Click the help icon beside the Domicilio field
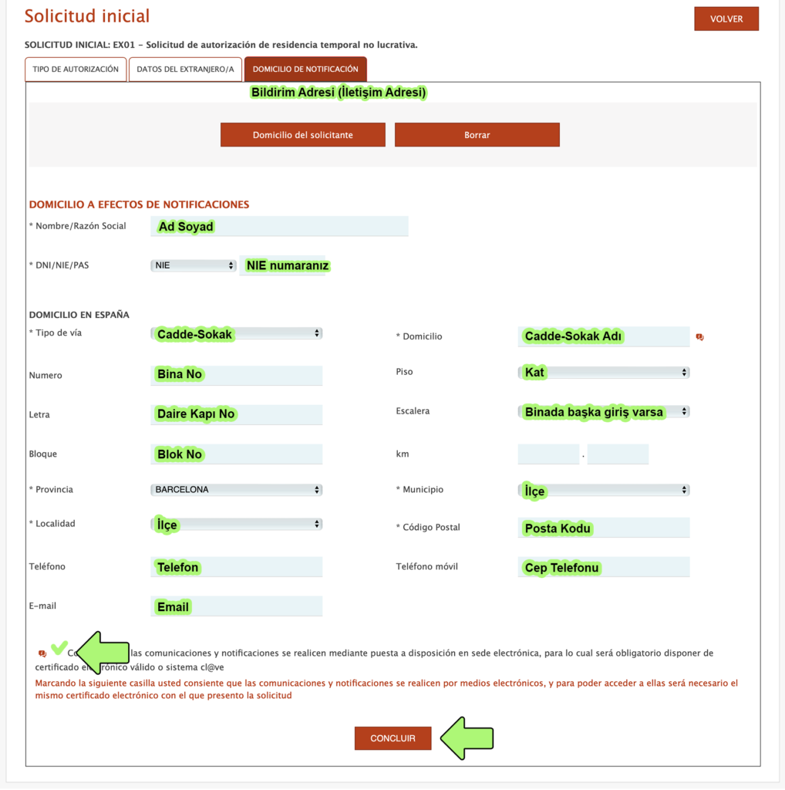The width and height of the screenshot is (785, 790). (x=699, y=337)
